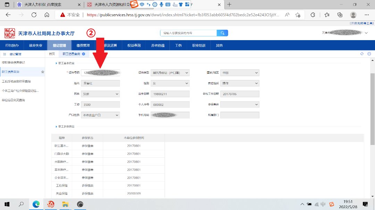The height and width of the screenshot is (210, 375).
Task: Open the 缴费管理 menu
Action: coord(83,46)
